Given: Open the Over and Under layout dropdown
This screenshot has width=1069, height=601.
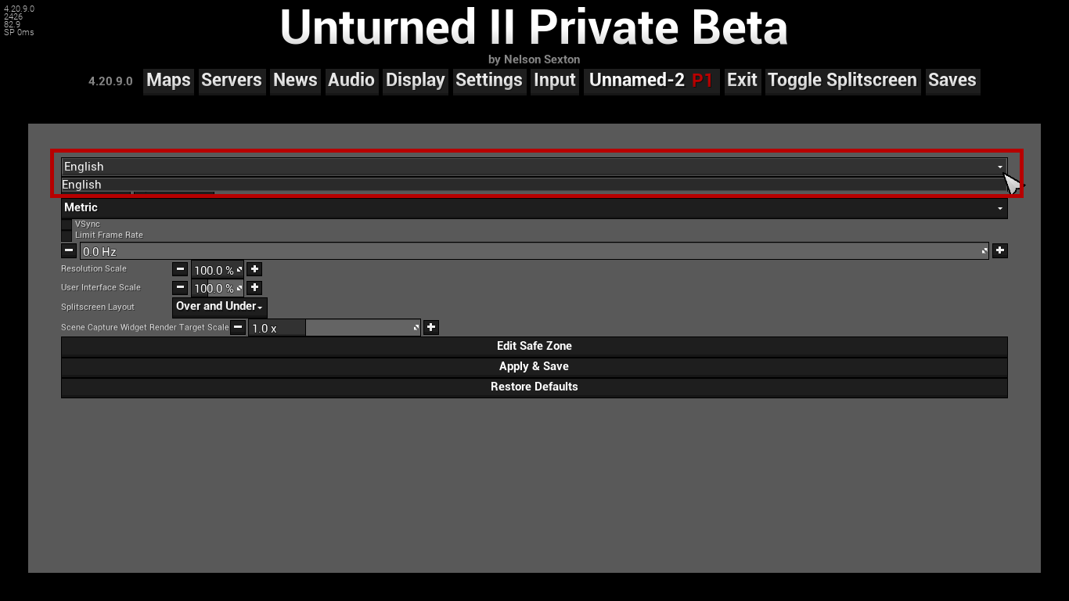Looking at the screenshot, I should [219, 307].
